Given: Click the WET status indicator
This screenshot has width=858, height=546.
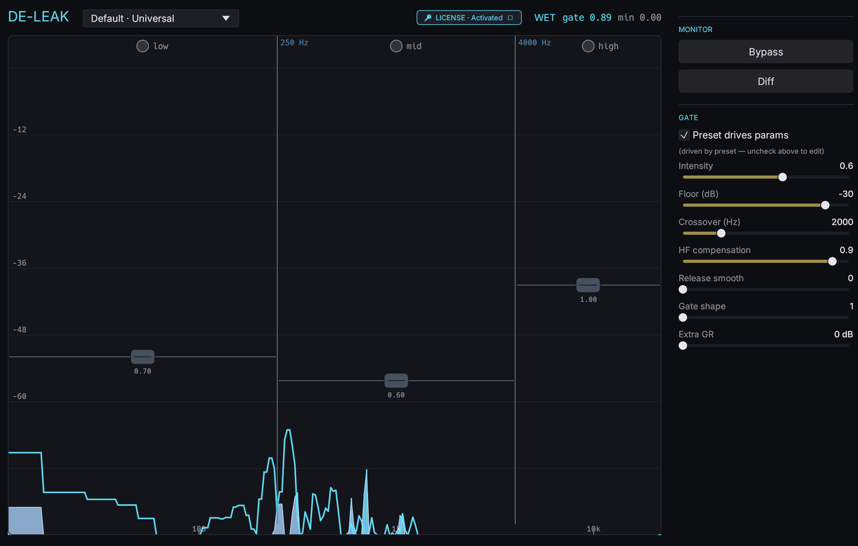Looking at the screenshot, I should 545,18.
